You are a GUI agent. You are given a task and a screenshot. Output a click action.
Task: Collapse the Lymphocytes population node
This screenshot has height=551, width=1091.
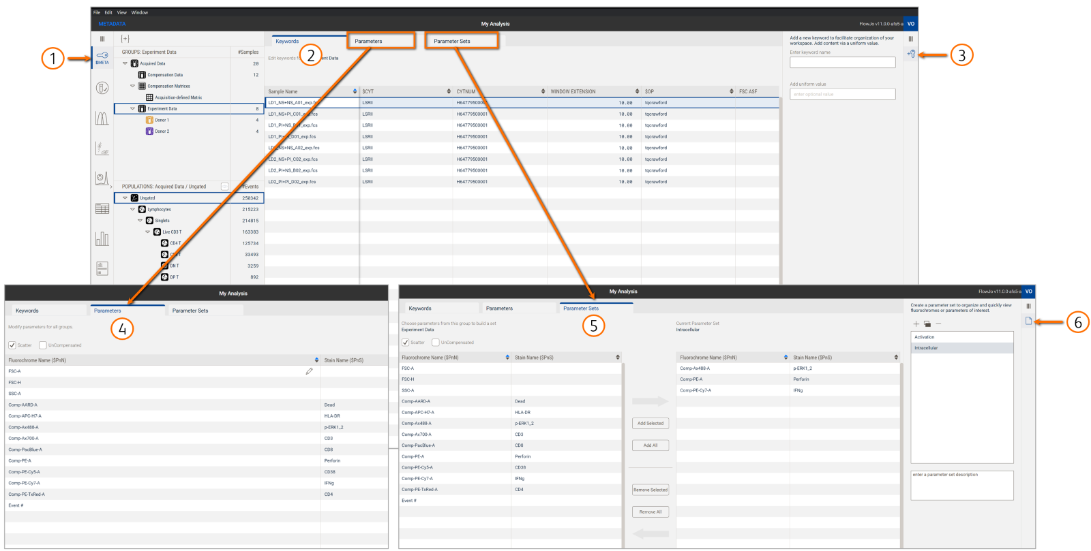[x=132, y=209]
